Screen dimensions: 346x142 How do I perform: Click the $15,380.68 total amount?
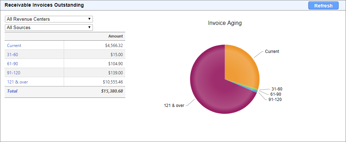click(112, 91)
